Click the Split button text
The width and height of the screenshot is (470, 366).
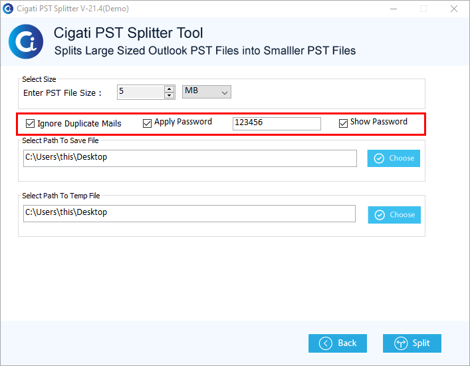click(421, 343)
